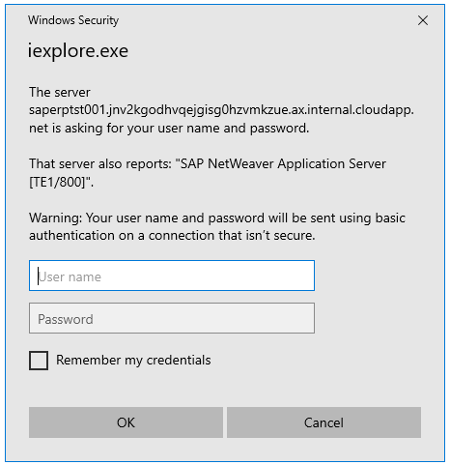
Task: Click the Windows Security title text
Action: (x=73, y=20)
